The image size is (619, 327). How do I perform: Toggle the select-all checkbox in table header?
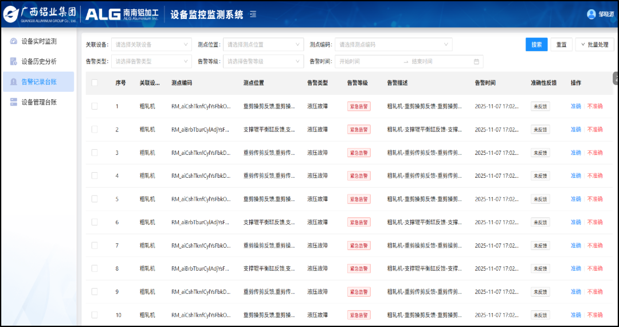pos(95,83)
